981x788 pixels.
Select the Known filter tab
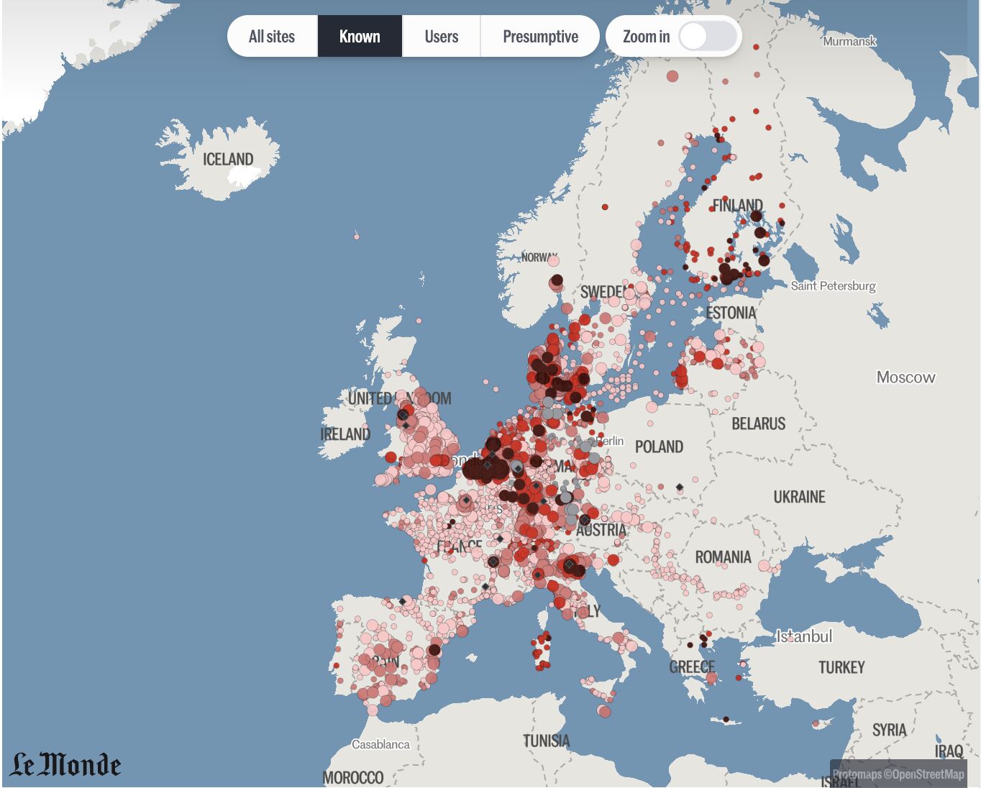[x=360, y=37]
